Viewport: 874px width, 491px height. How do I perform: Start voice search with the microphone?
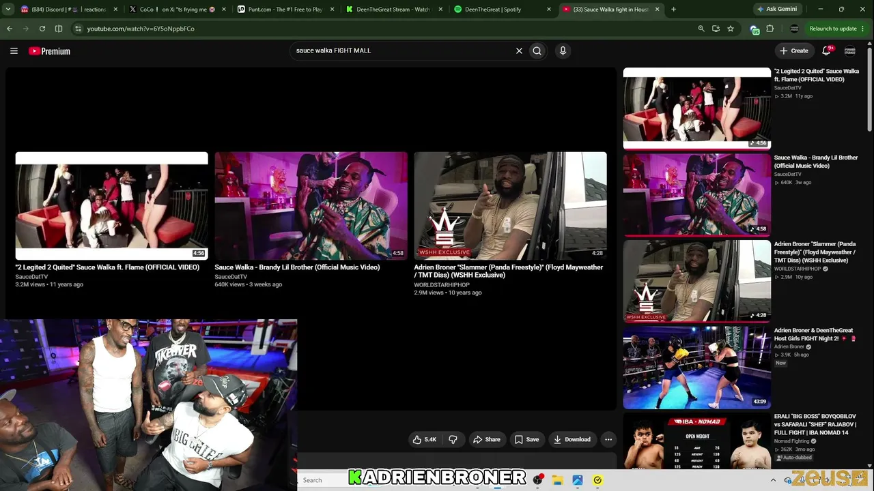(563, 50)
